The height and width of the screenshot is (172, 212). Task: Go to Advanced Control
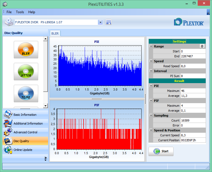tap(25, 132)
